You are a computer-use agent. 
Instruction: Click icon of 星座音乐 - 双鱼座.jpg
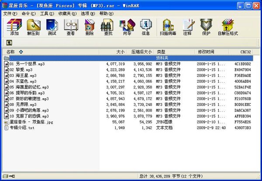click(7, 122)
